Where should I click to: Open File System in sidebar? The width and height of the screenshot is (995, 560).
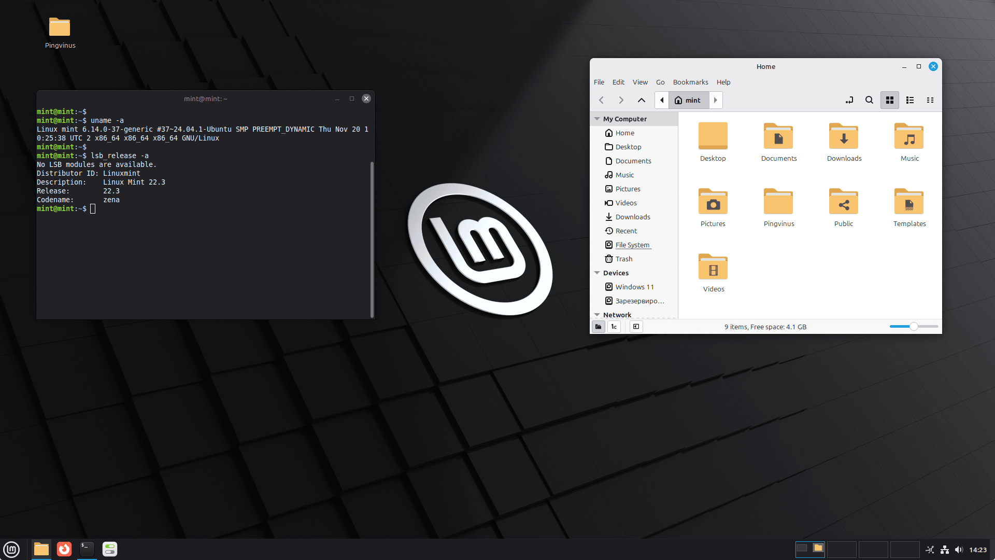coord(632,245)
